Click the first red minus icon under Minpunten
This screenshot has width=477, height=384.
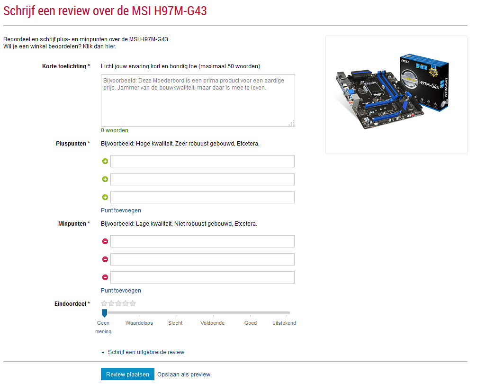click(x=105, y=241)
